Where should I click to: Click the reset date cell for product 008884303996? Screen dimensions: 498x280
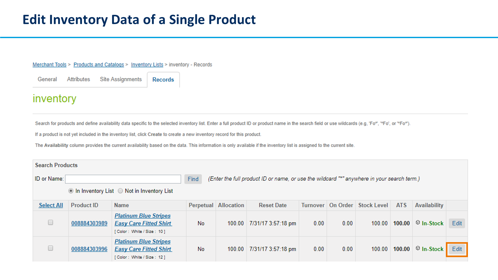click(x=273, y=249)
